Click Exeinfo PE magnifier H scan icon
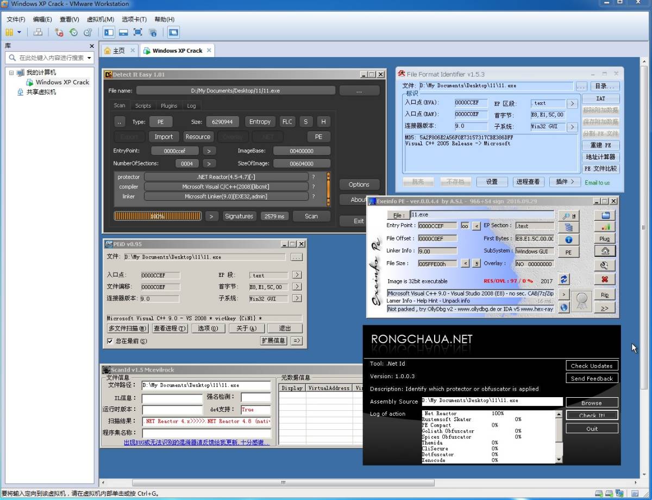Image resolution: width=652 pixels, height=500 pixels. point(569,215)
